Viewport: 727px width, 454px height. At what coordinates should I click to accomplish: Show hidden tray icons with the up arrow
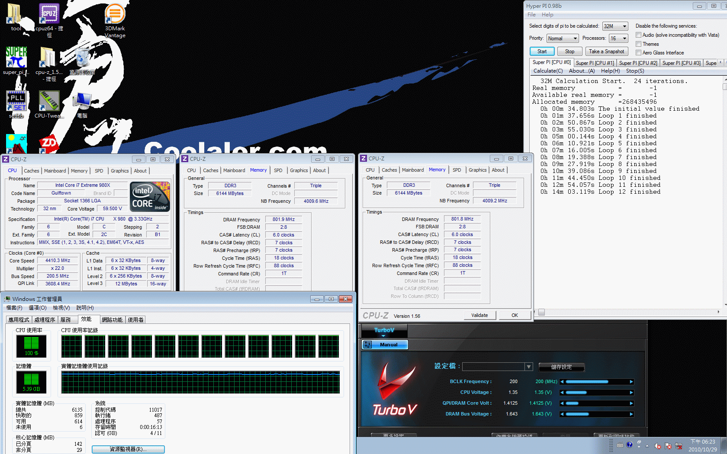coord(647,446)
